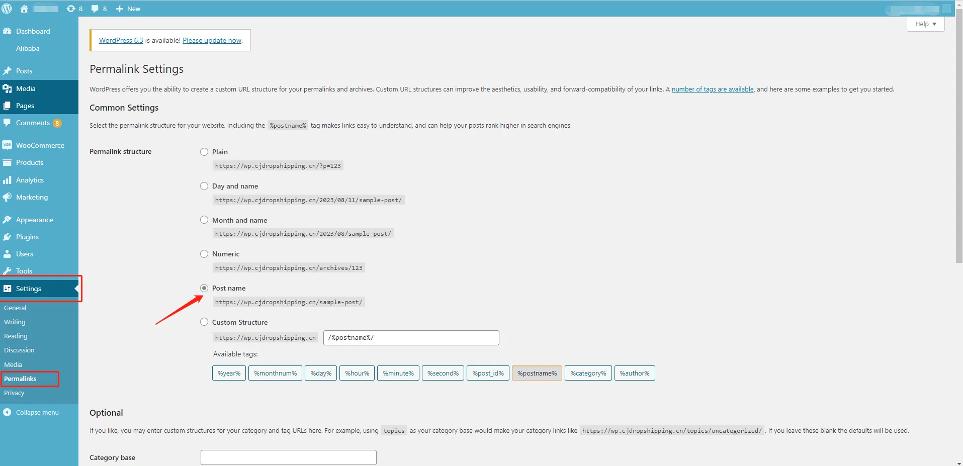
Task: Click the home site icon
Action: (24, 9)
